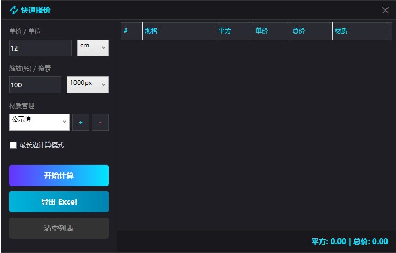Image resolution: width=396 pixels, height=253 pixels.
Task: Click the 缩放(%) / 像素 label
Action: [30, 69]
